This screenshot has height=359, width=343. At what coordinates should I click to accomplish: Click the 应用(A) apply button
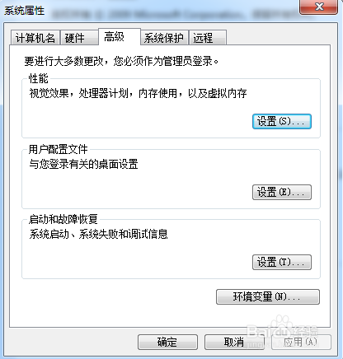point(301,342)
